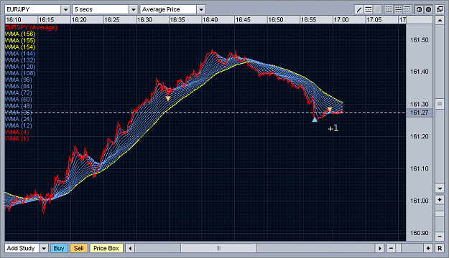
Task: Click the second round octagon icon
Action: tap(428, 9)
